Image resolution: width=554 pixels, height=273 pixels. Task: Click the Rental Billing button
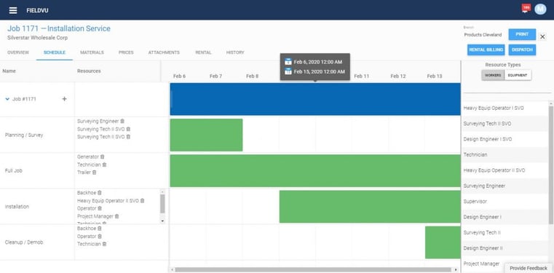(486, 50)
